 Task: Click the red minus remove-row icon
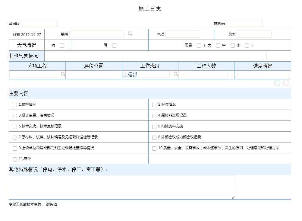click(286, 83)
